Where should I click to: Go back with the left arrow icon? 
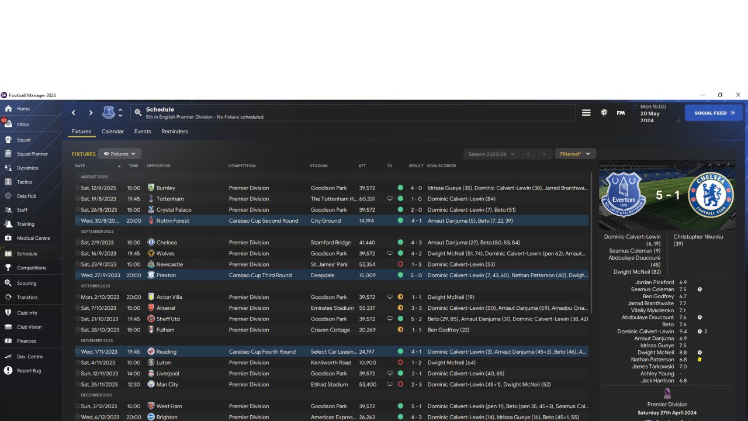(x=74, y=113)
